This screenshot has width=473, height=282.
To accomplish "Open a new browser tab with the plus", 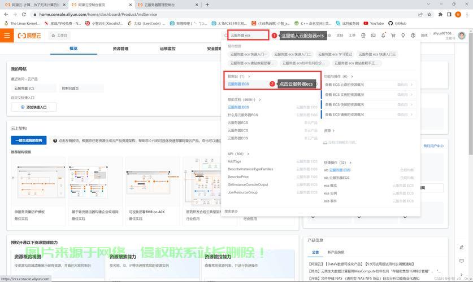I will 207,5.
